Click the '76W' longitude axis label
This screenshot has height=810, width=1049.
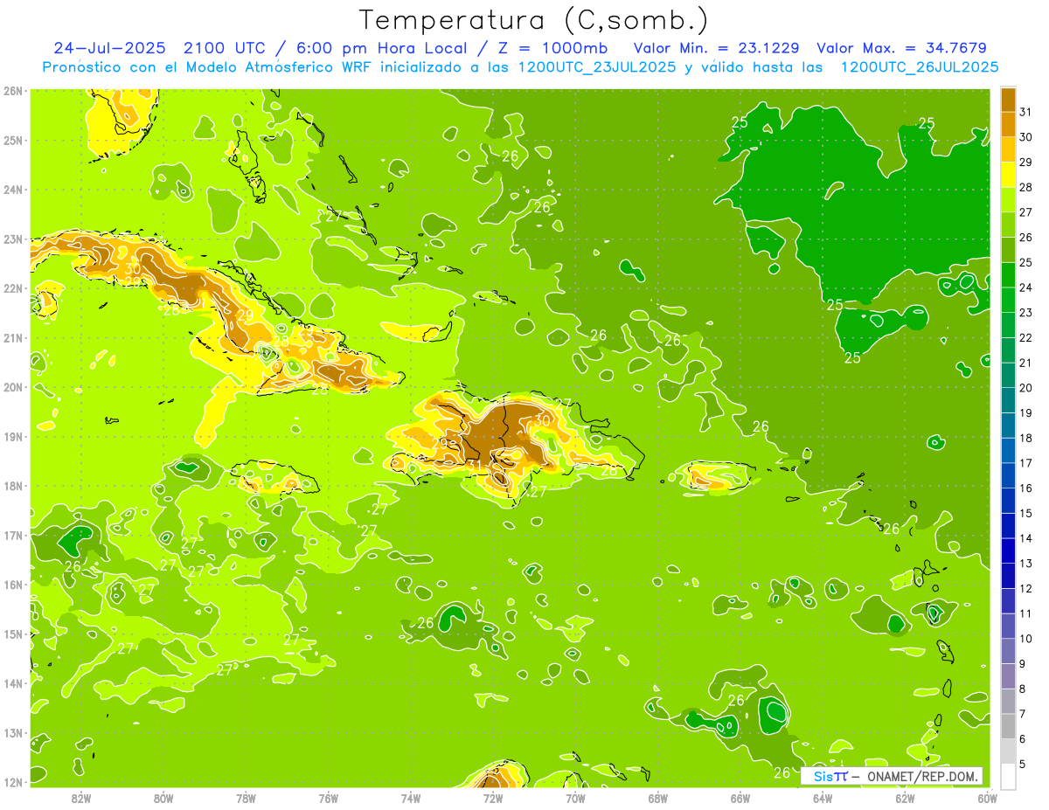[329, 798]
